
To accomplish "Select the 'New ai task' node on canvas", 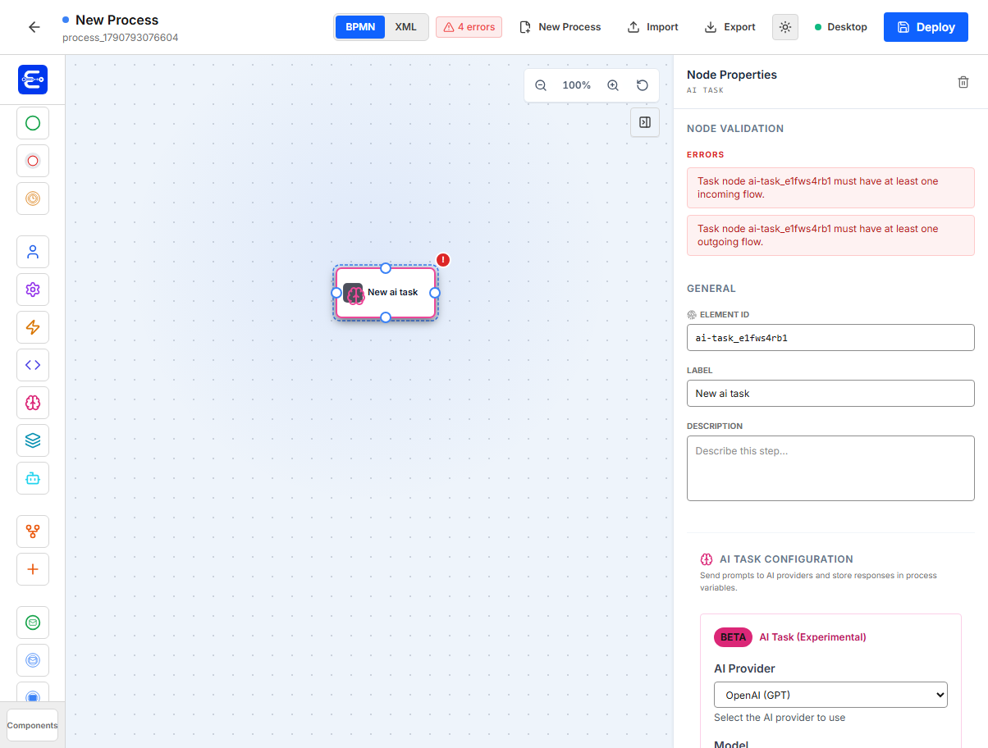I will coord(386,293).
